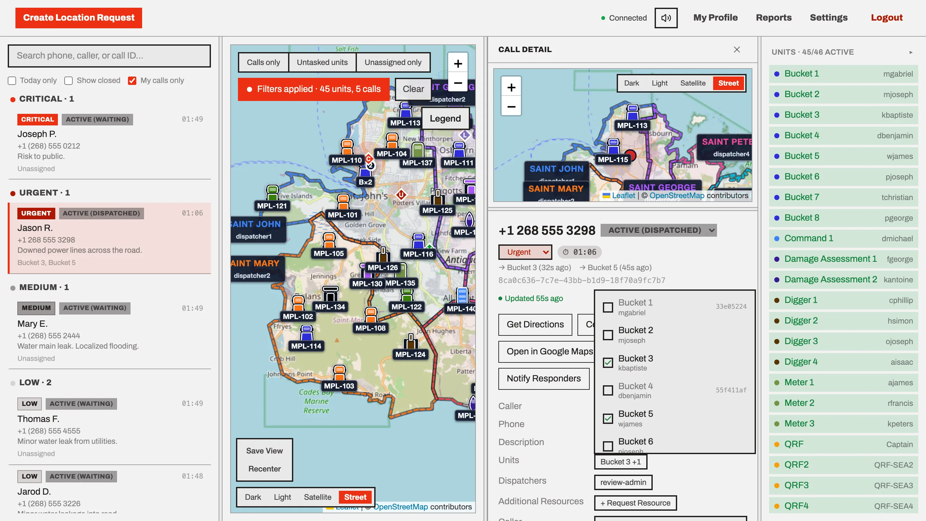This screenshot has height=521, width=926.
Task: Filter map to Unassigned only
Action: coord(393,62)
